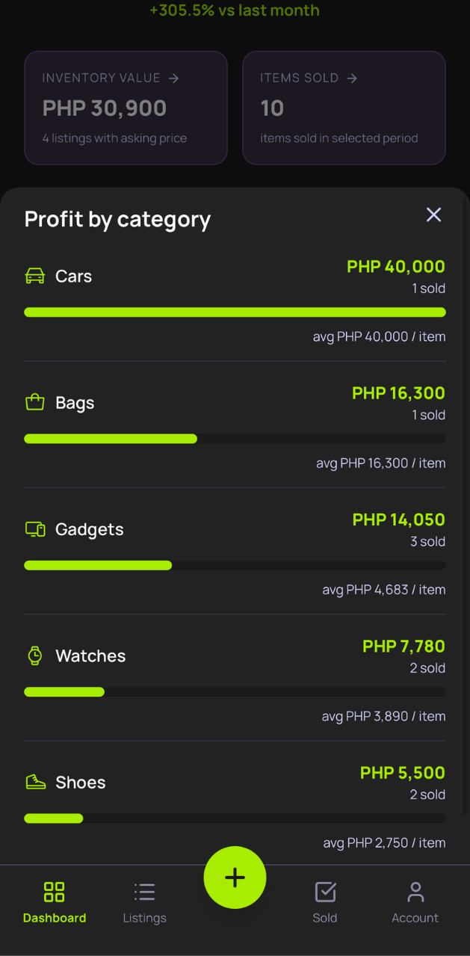
Task: Click the Bags shopping bag icon
Action: 34,402
